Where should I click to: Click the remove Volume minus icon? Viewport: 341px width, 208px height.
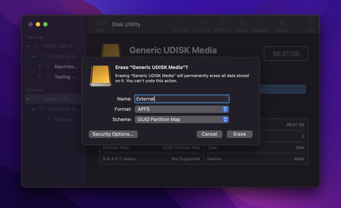click(x=186, y=22)
